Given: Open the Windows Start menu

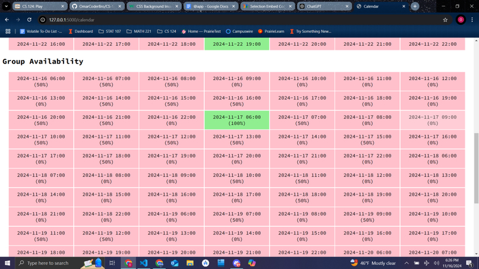Looking at the screenshot, I should [x=7, y=263].
